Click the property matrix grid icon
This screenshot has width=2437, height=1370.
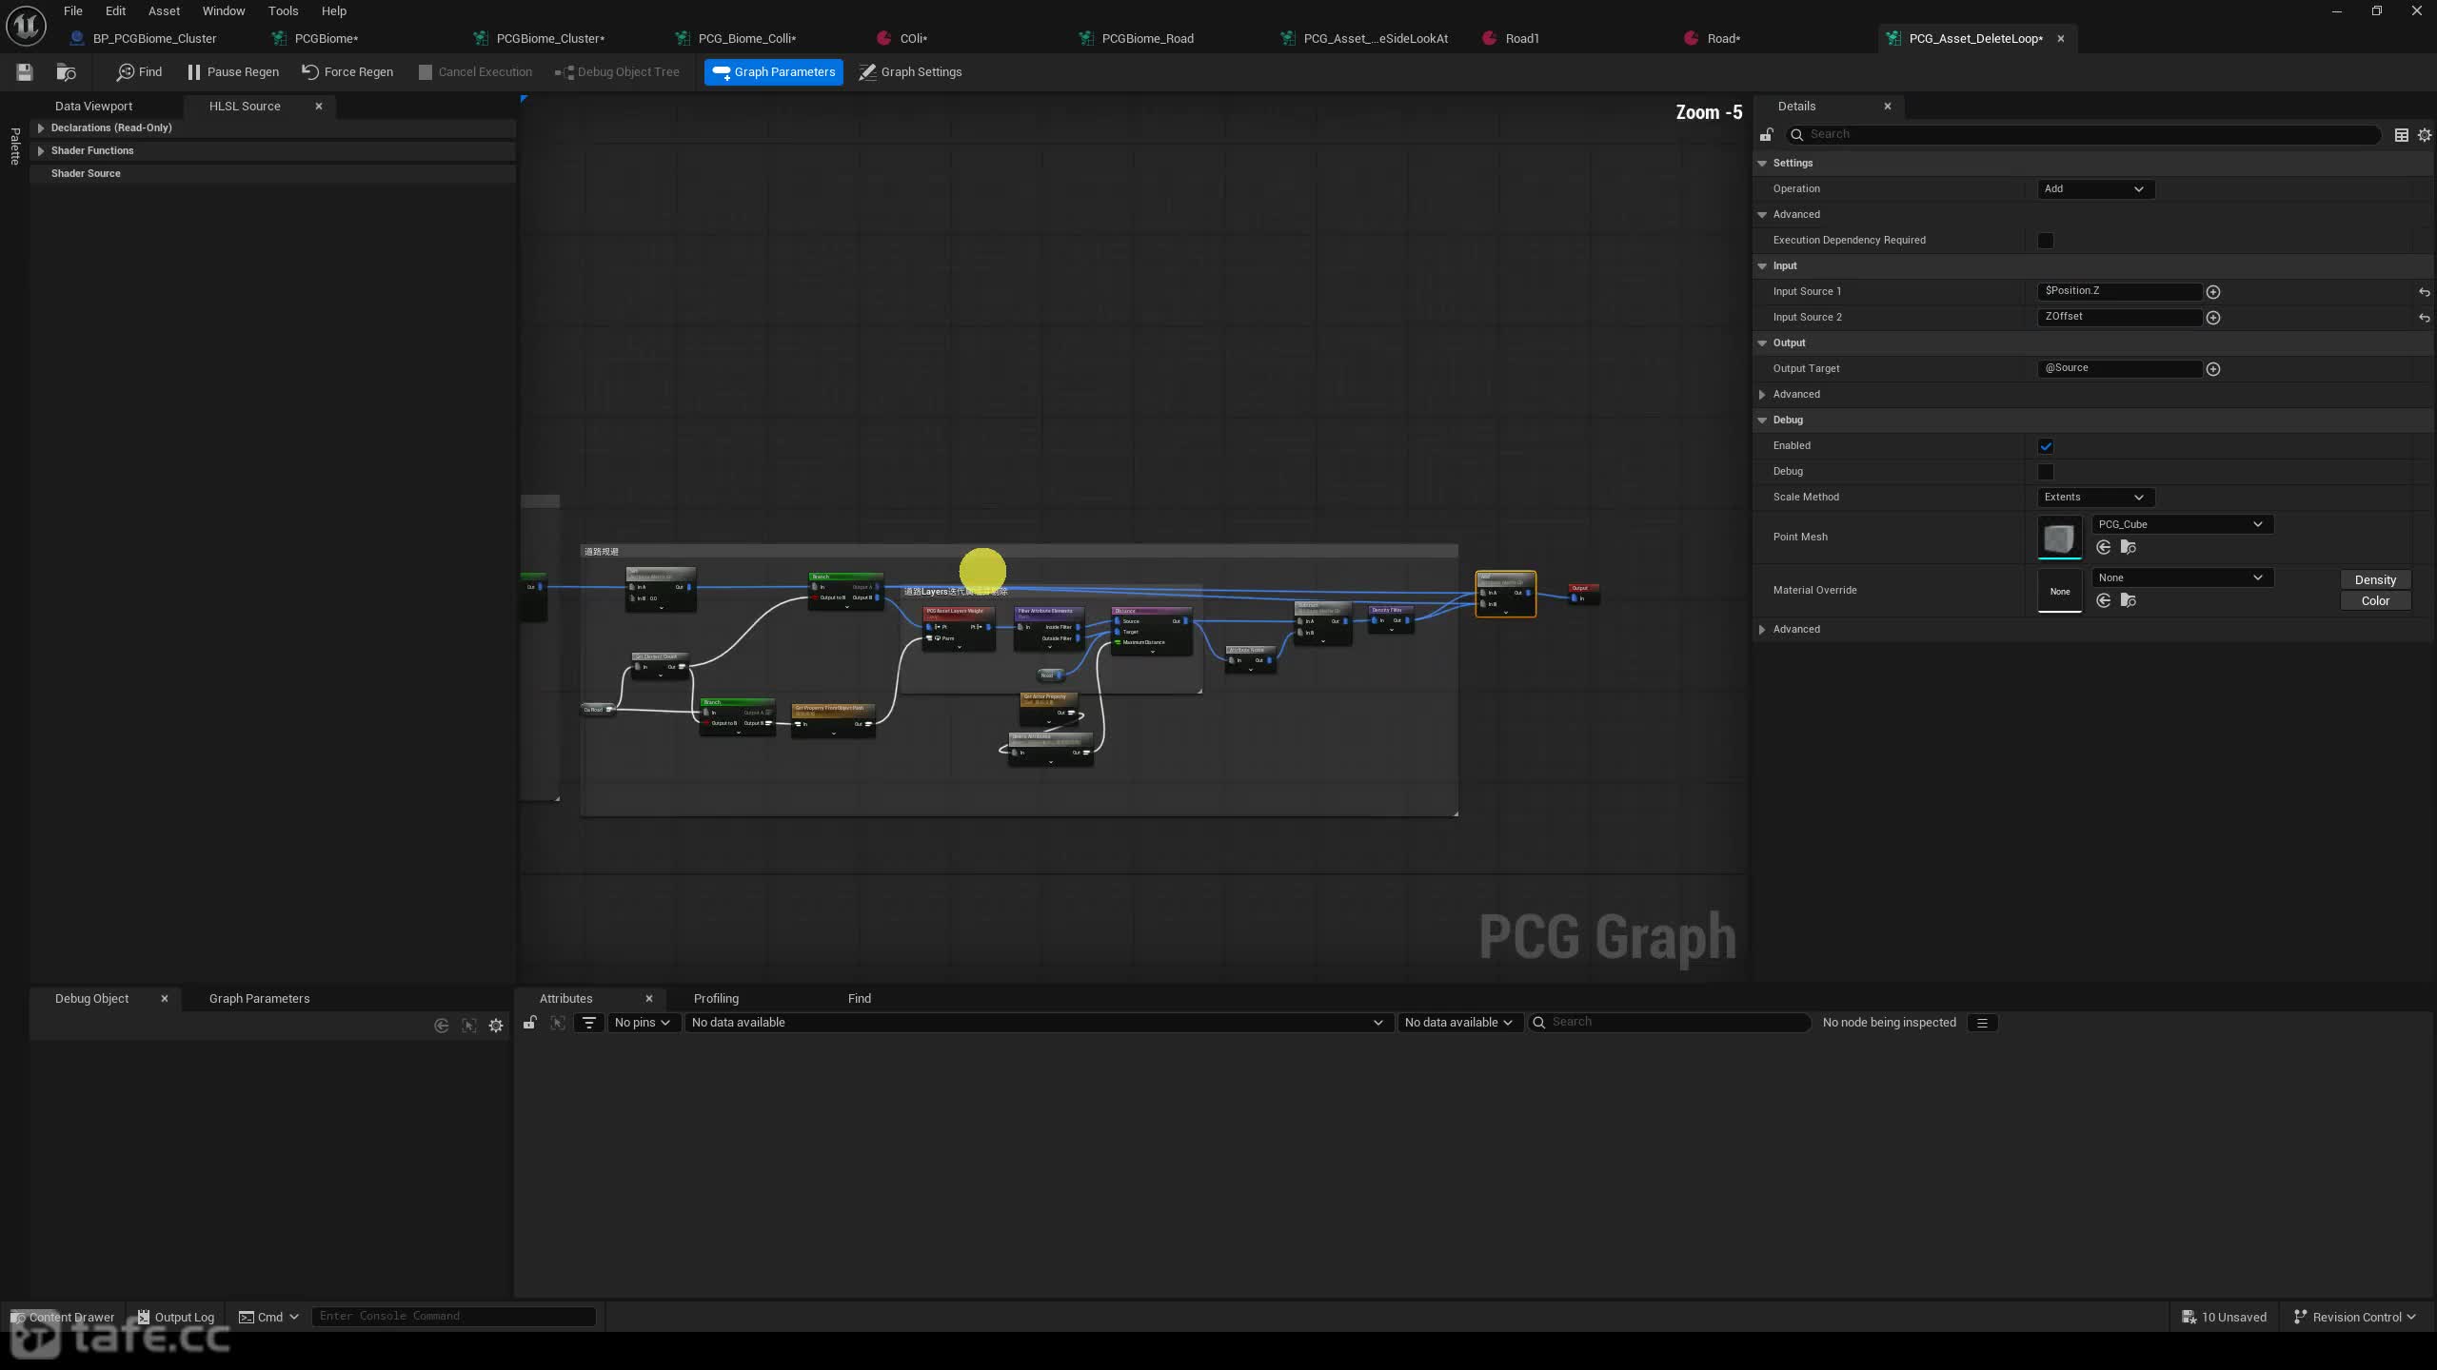[x=2401, y=135]
